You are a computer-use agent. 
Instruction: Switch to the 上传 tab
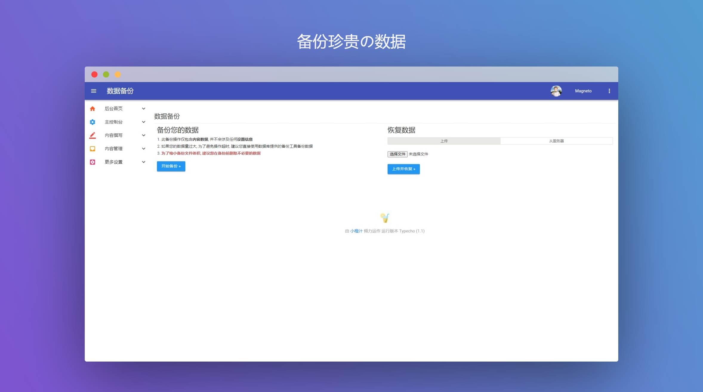[444, 141]
